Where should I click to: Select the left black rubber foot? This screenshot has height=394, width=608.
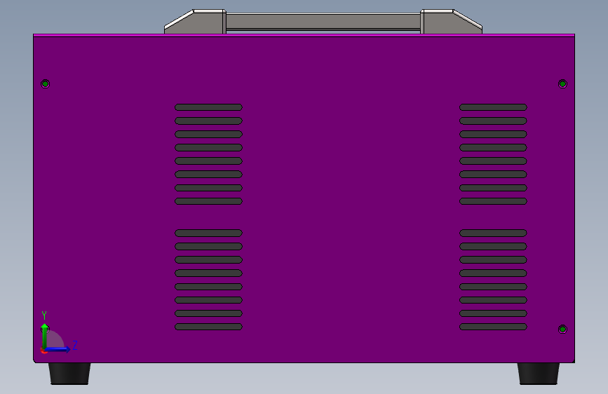[69, 374]
